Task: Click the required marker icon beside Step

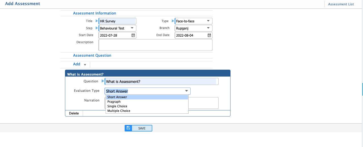Action: 96,28
